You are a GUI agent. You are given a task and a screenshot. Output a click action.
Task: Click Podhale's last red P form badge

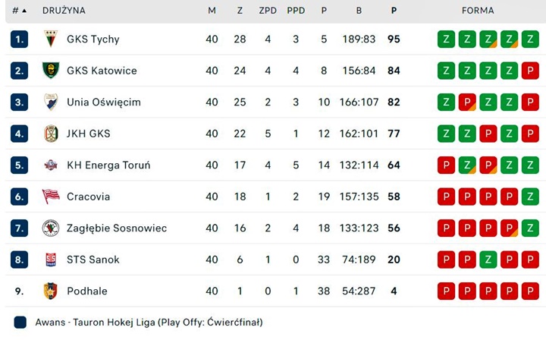tap(530, 291)
